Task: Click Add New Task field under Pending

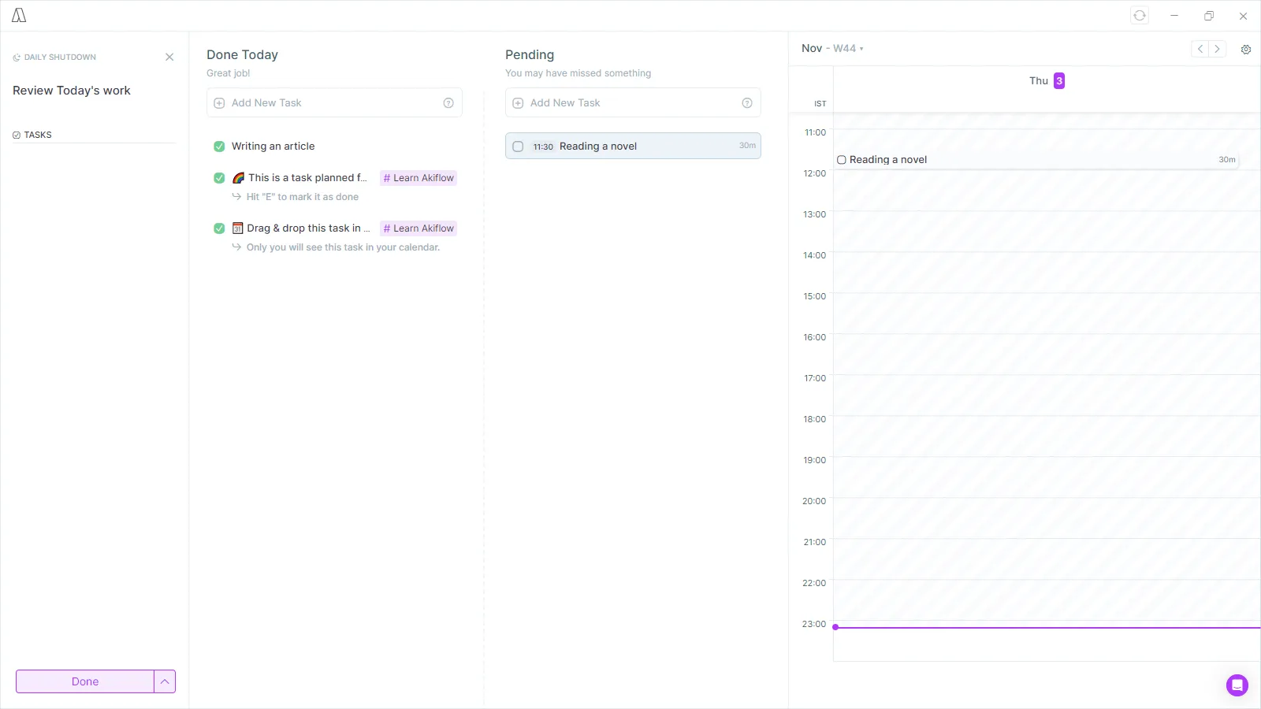Action: click(x=633, y=103)
